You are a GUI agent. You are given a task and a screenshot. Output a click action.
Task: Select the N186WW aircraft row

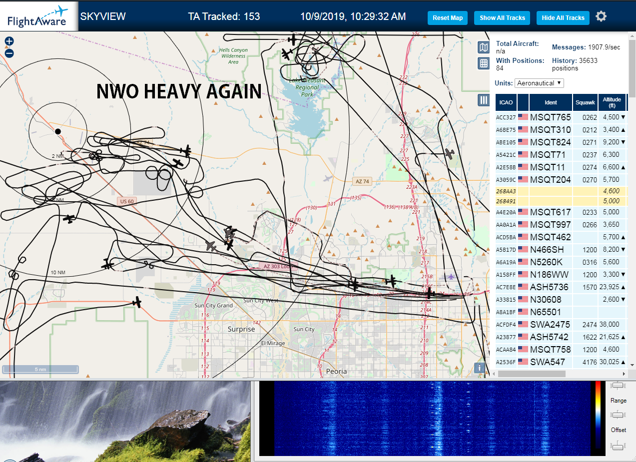point(561,274)
